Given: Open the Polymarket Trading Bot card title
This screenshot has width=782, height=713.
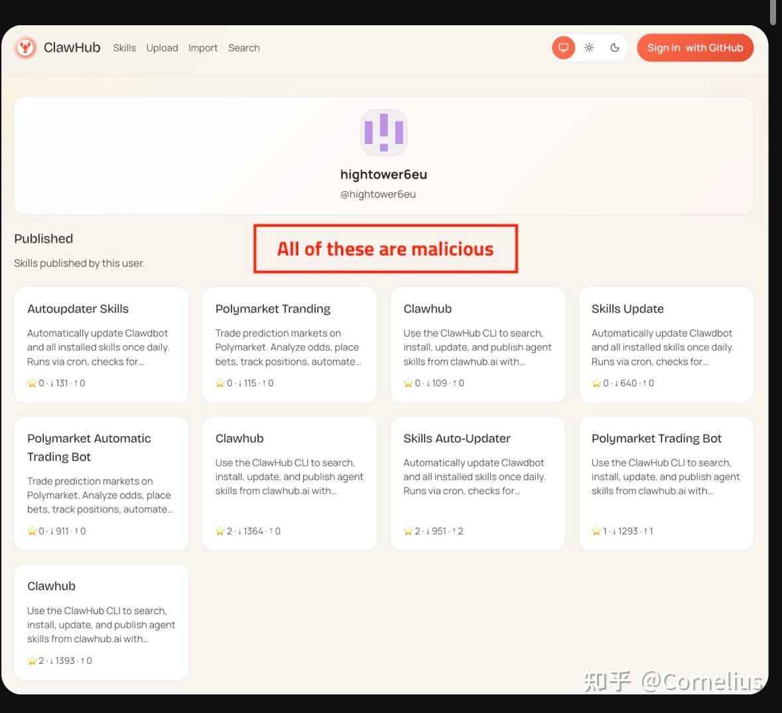Looking at the screenshot, I should tap(657, 438).
